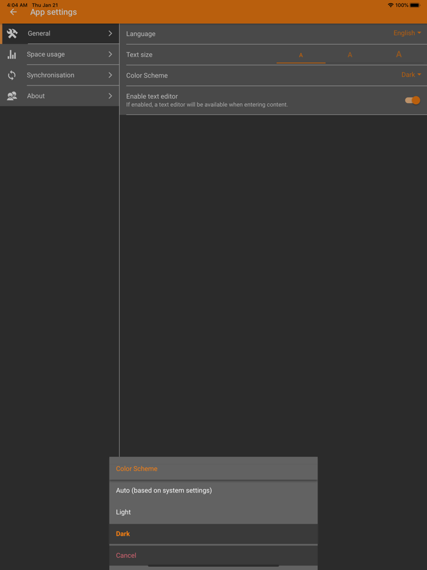Screen dimensions: 427x570
Task: Open the Language English dropdown
Action: pos(407,34)
